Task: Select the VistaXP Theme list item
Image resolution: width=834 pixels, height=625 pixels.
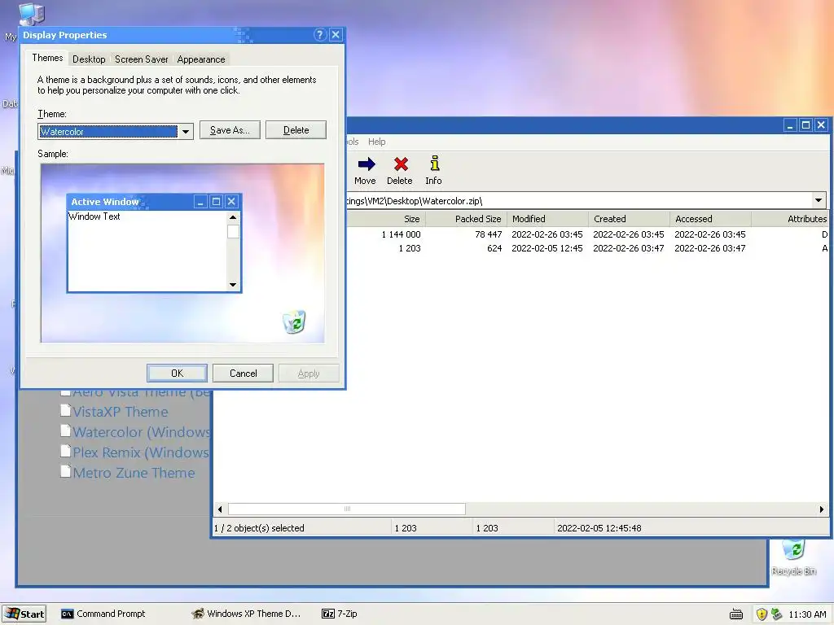Action: pos(121,412)
